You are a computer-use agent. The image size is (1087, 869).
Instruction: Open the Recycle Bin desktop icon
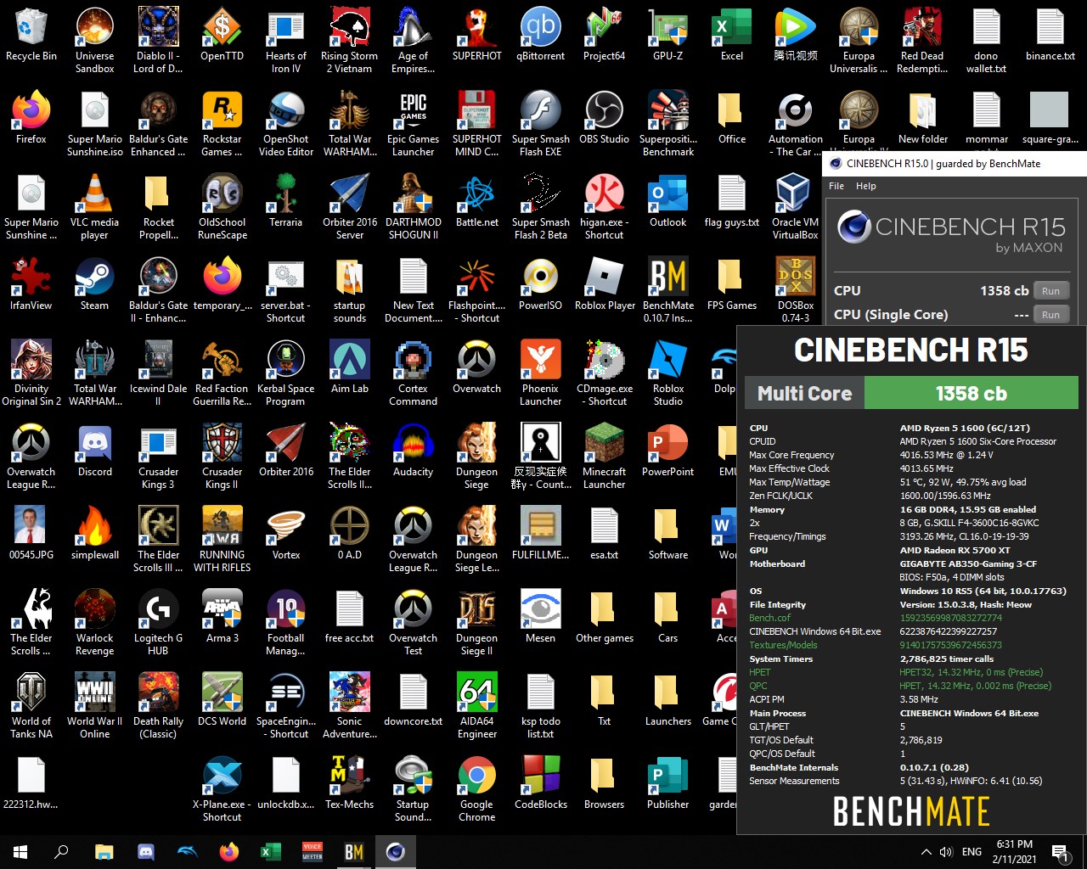(x=31, y=36)
